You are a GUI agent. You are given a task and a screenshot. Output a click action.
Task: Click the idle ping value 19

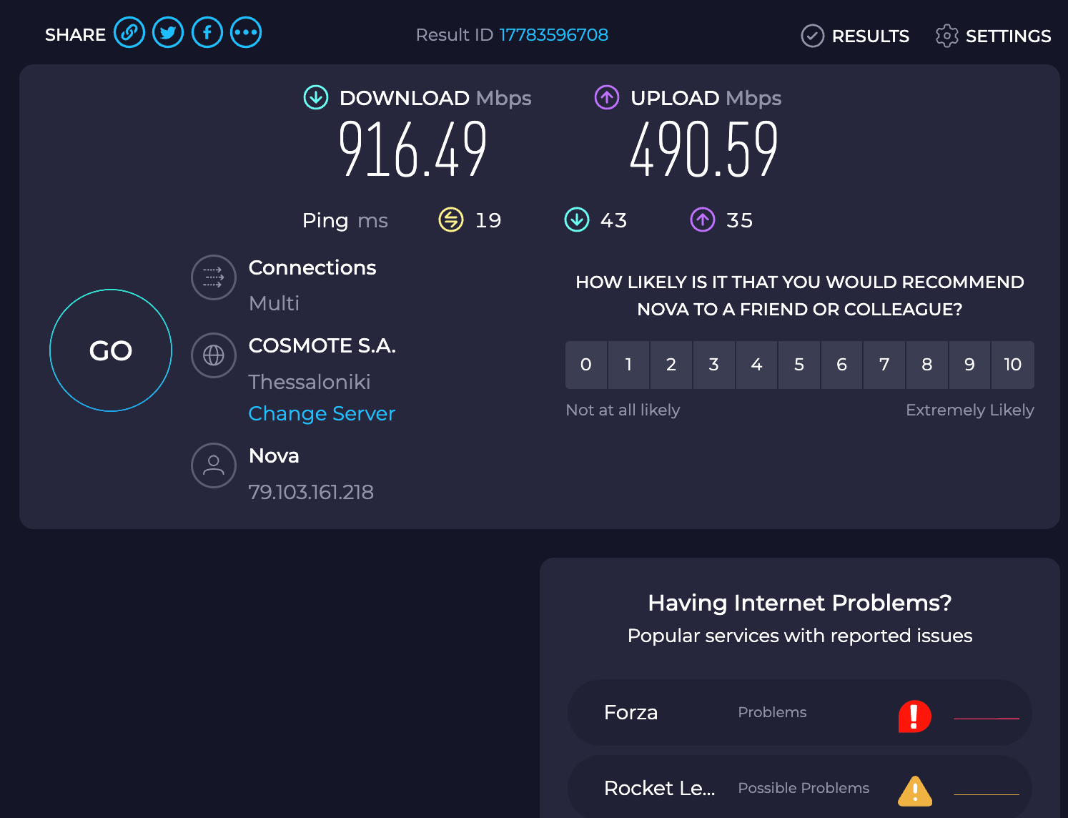(488, 220)
